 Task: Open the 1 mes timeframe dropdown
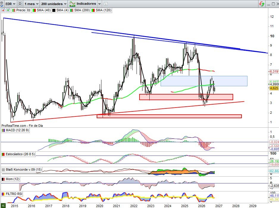[x=31, y=4]
